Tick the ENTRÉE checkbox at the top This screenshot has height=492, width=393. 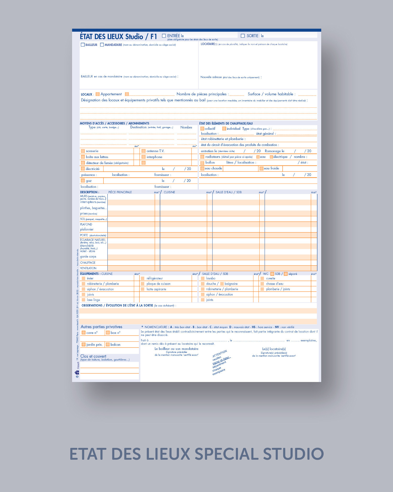click(x=164, y=36)
